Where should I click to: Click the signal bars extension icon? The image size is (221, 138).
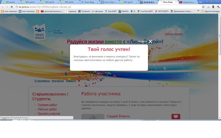tap(208, 7)
